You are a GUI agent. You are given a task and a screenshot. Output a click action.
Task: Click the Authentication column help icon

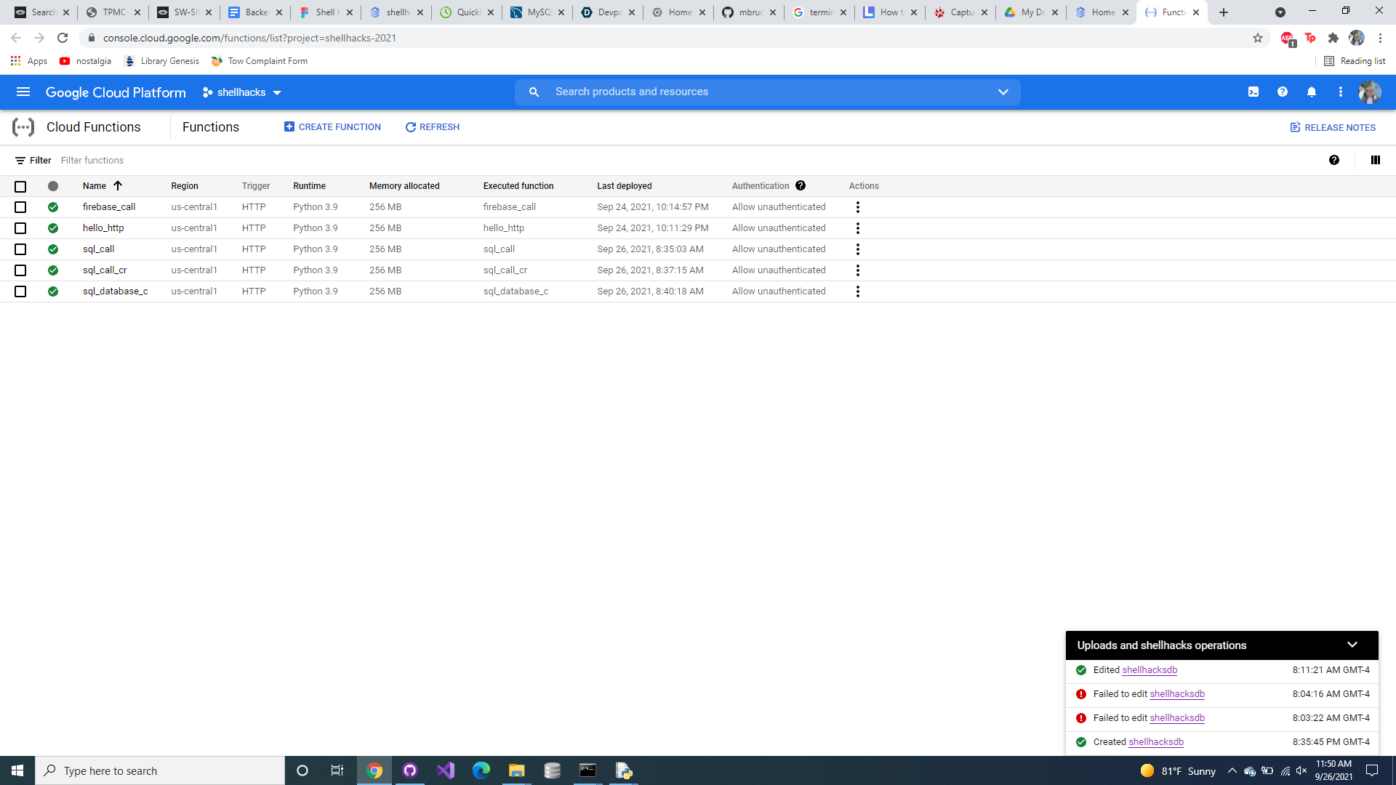point(801,186)
